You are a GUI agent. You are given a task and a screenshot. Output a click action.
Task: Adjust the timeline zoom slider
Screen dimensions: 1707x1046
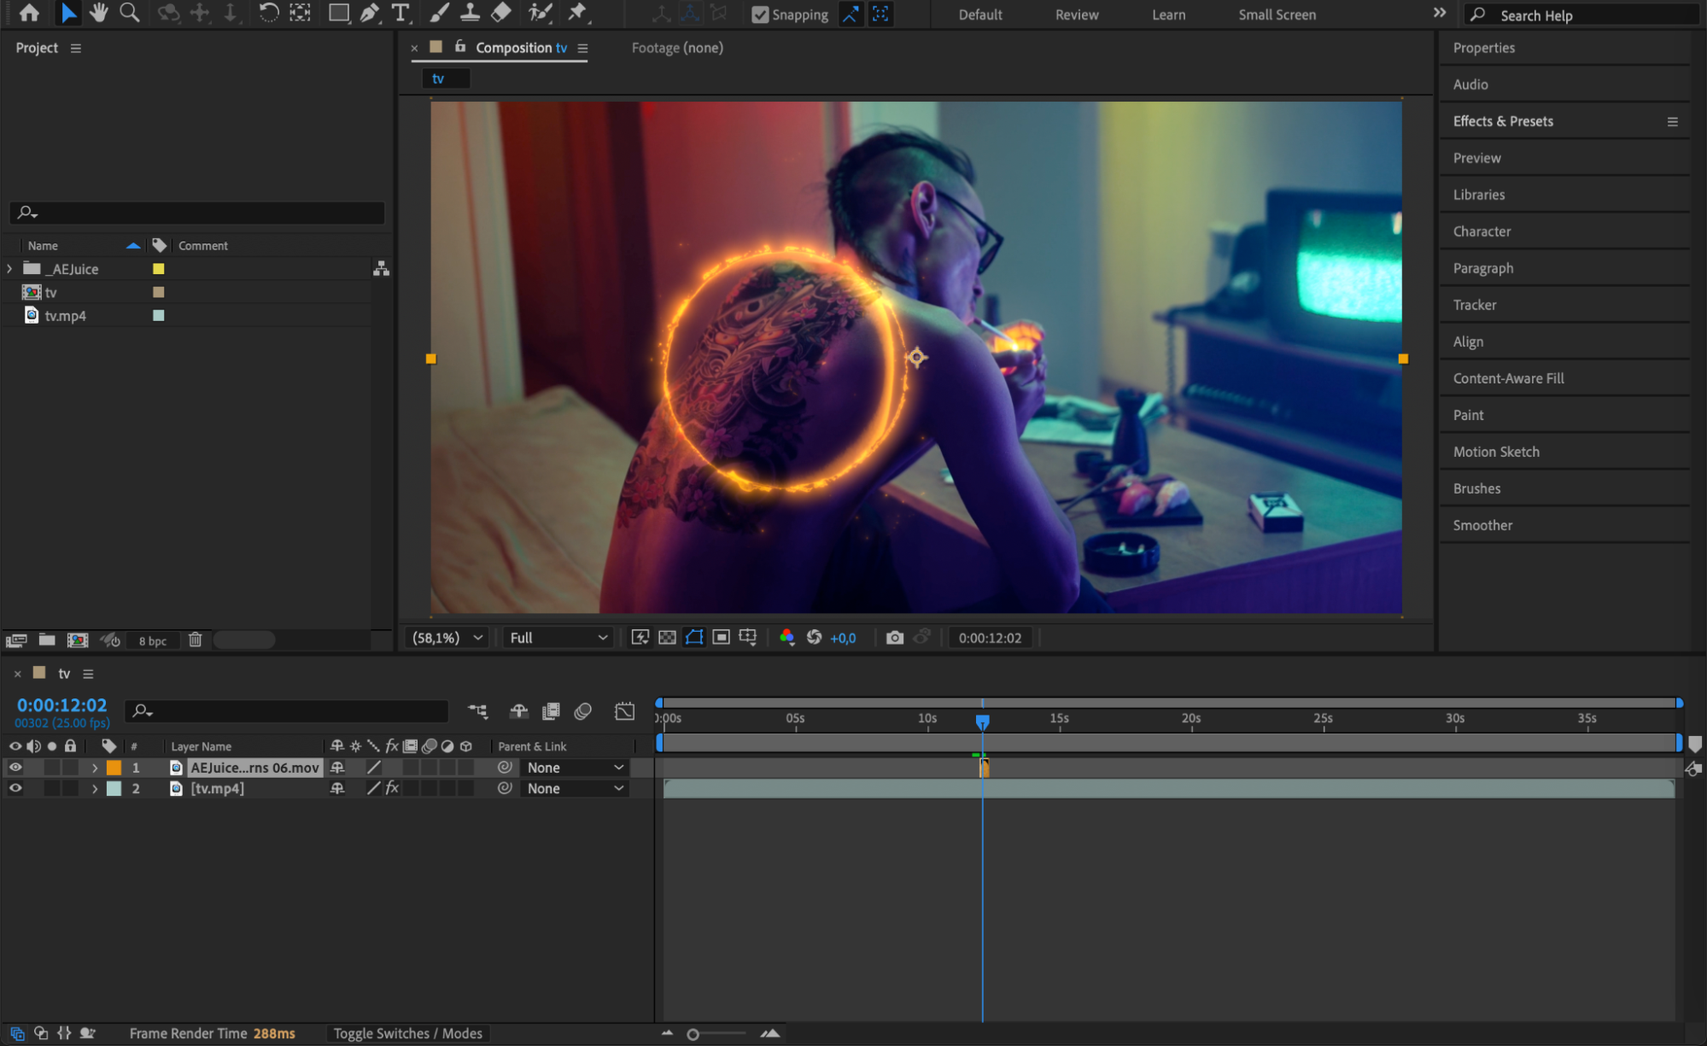[x=693, y=1034]
